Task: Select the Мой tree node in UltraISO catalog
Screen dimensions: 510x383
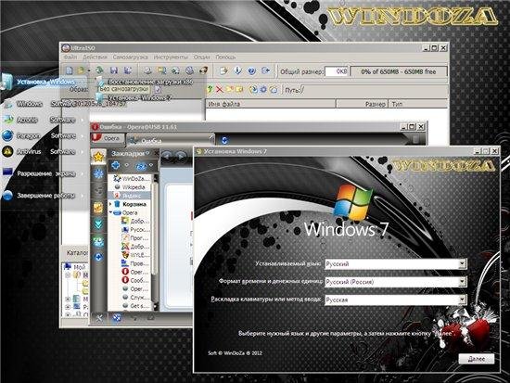Action: pos(75,266)
